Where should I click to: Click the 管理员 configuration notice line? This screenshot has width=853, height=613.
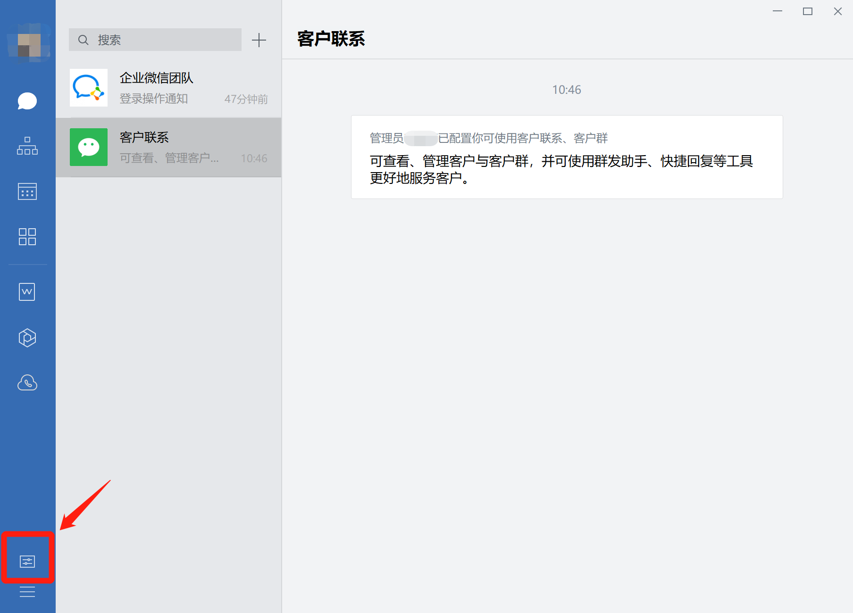(x=489, y=138)
